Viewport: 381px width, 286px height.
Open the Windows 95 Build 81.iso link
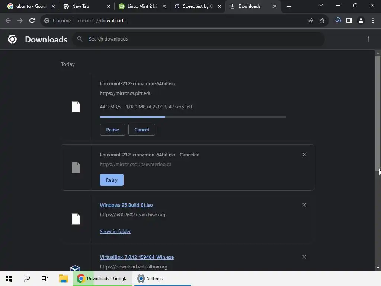127,205
